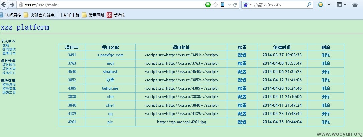Click the Baidu paw search engine icon
Image resolution: width=363 pixels, height=137 pixels.
click(246, 5)
